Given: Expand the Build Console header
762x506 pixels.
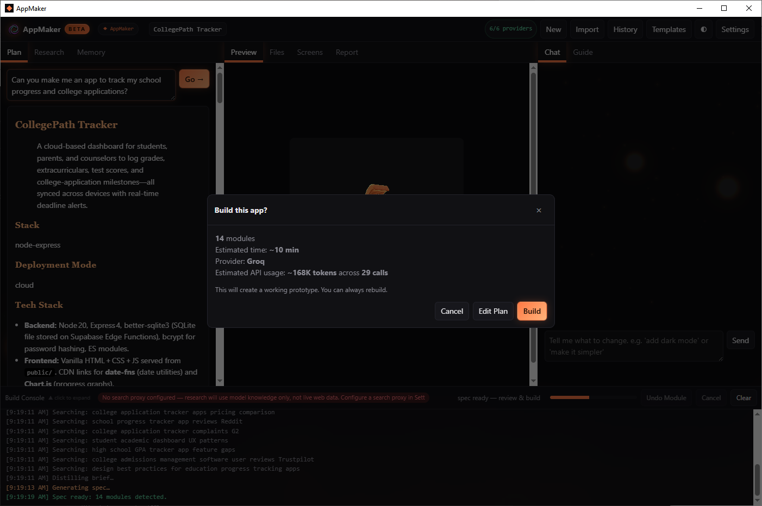Looking at the screenshot, I should 48,397.
